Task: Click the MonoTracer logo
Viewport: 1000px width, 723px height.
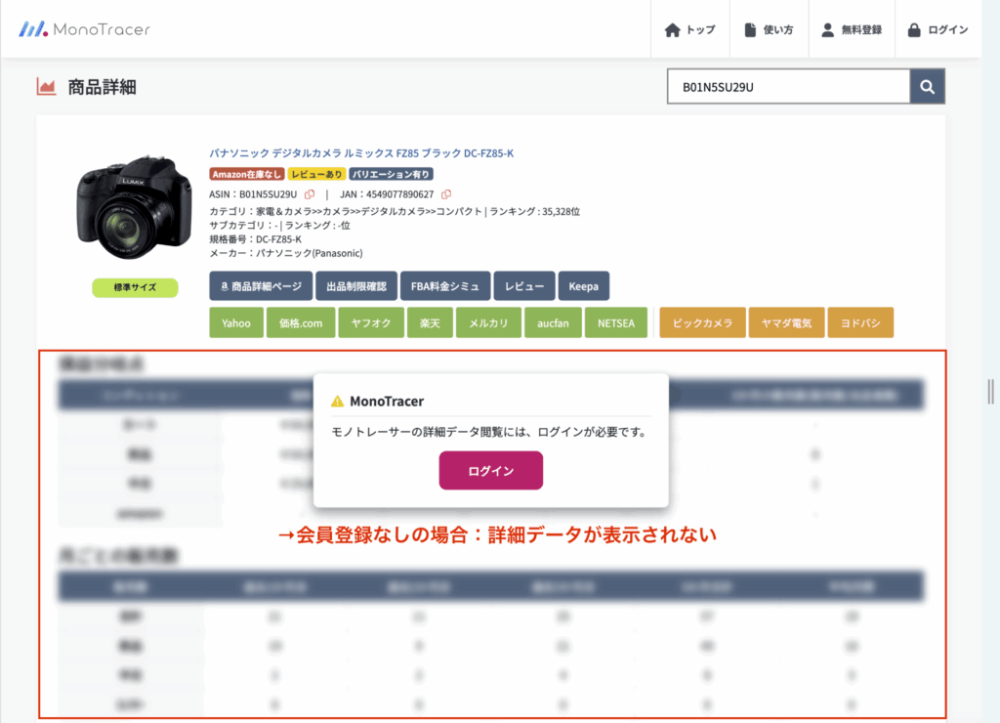Action: point(85,29)
